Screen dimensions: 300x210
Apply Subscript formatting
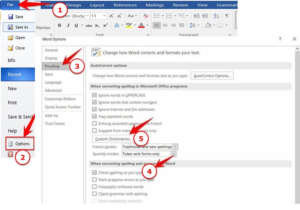click(x=97, y=25)
